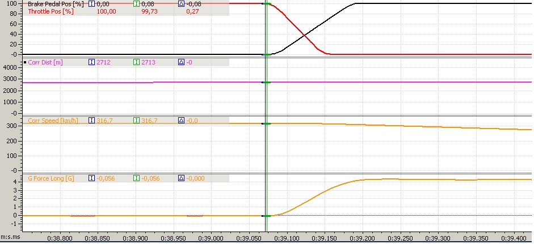Click the 0:38.900 mark on the time axis

(x=137, y=239)
